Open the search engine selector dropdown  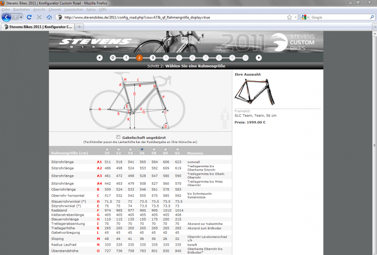tap(305, 17)
